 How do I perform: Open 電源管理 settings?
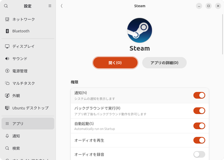[28, 71]
